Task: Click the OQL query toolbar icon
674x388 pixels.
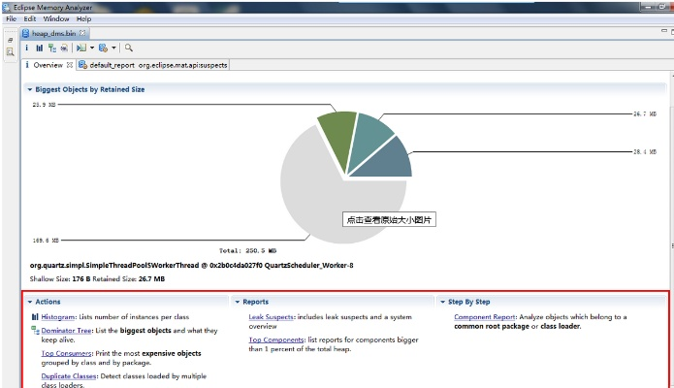Action: click(64, 48)
